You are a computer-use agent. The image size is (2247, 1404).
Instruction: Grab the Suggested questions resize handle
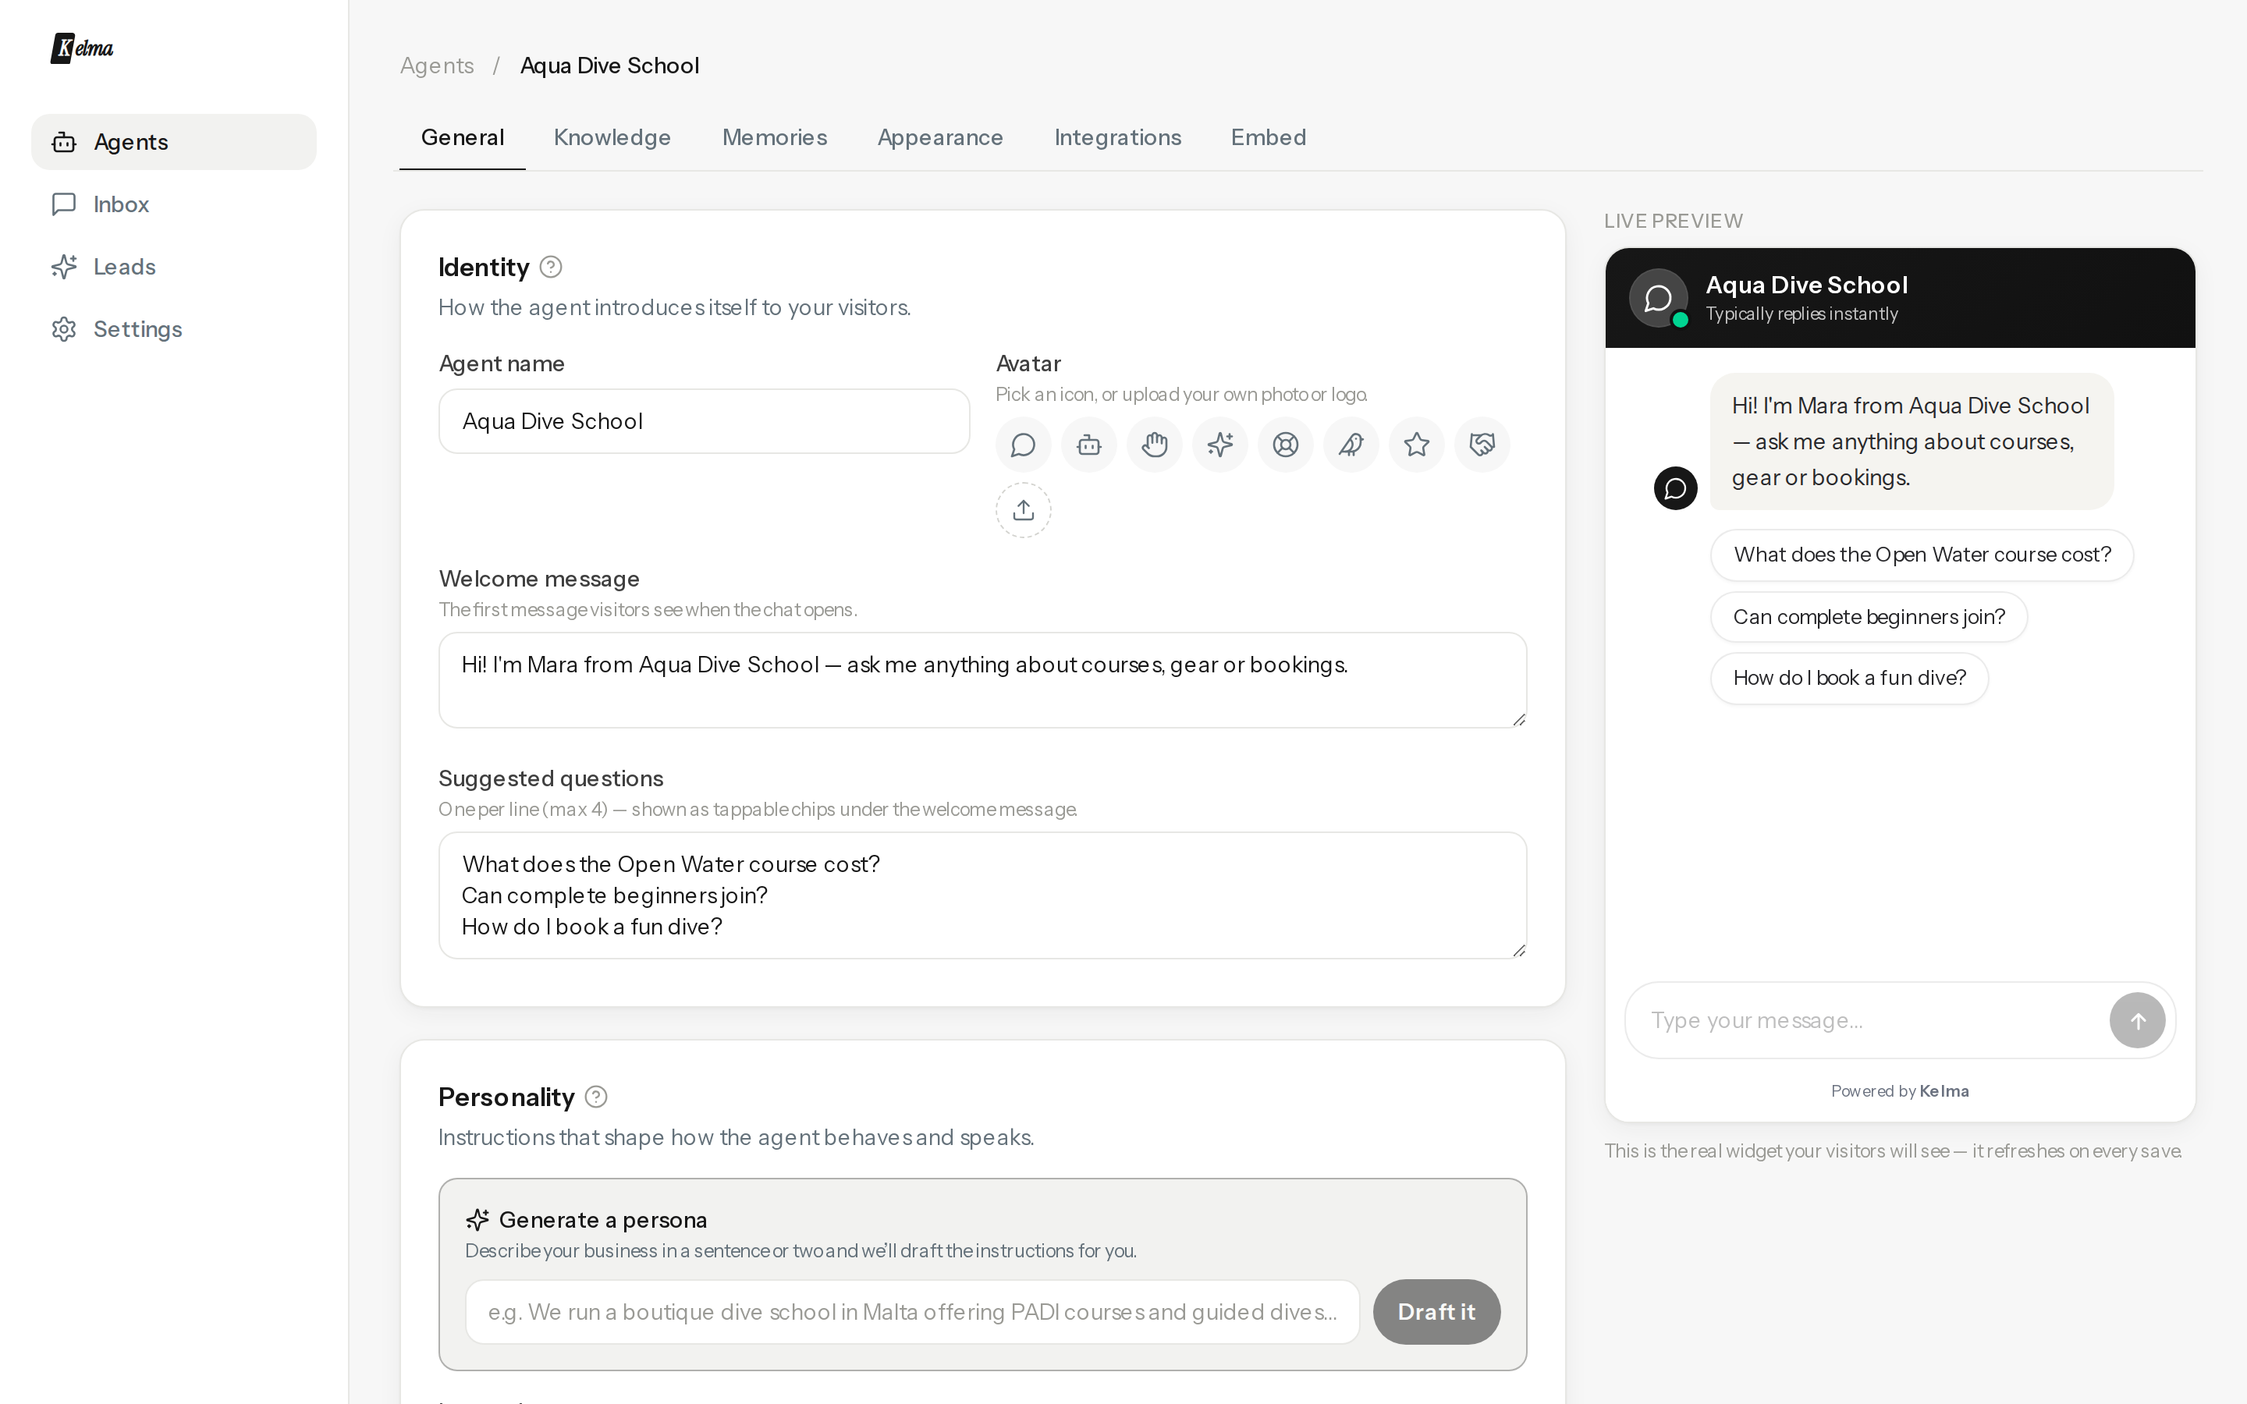[1519, 950]
